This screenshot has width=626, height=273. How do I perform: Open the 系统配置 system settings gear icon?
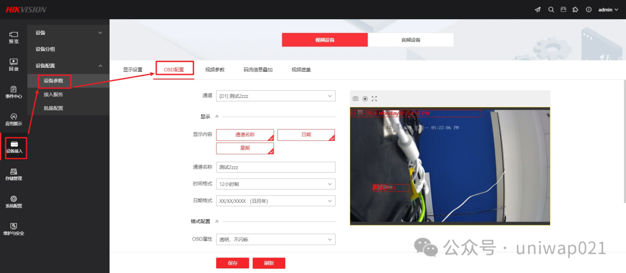pos(13,202)
